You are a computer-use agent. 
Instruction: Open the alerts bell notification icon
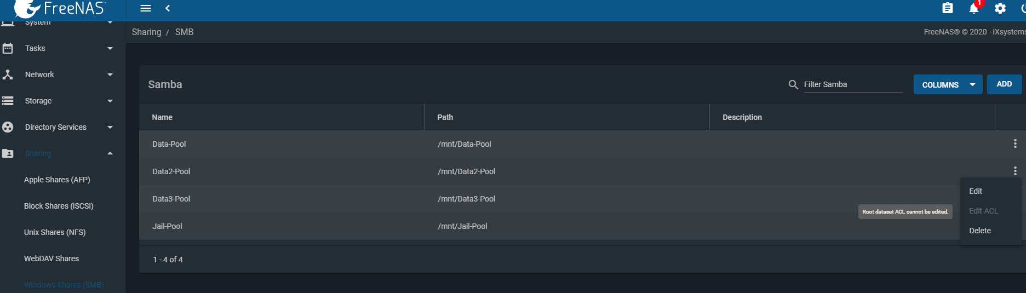pos(974,8)
